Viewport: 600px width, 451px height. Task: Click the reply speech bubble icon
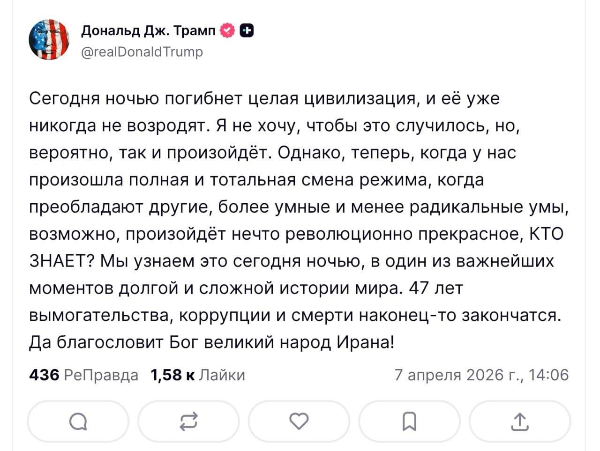coord(78,422)
